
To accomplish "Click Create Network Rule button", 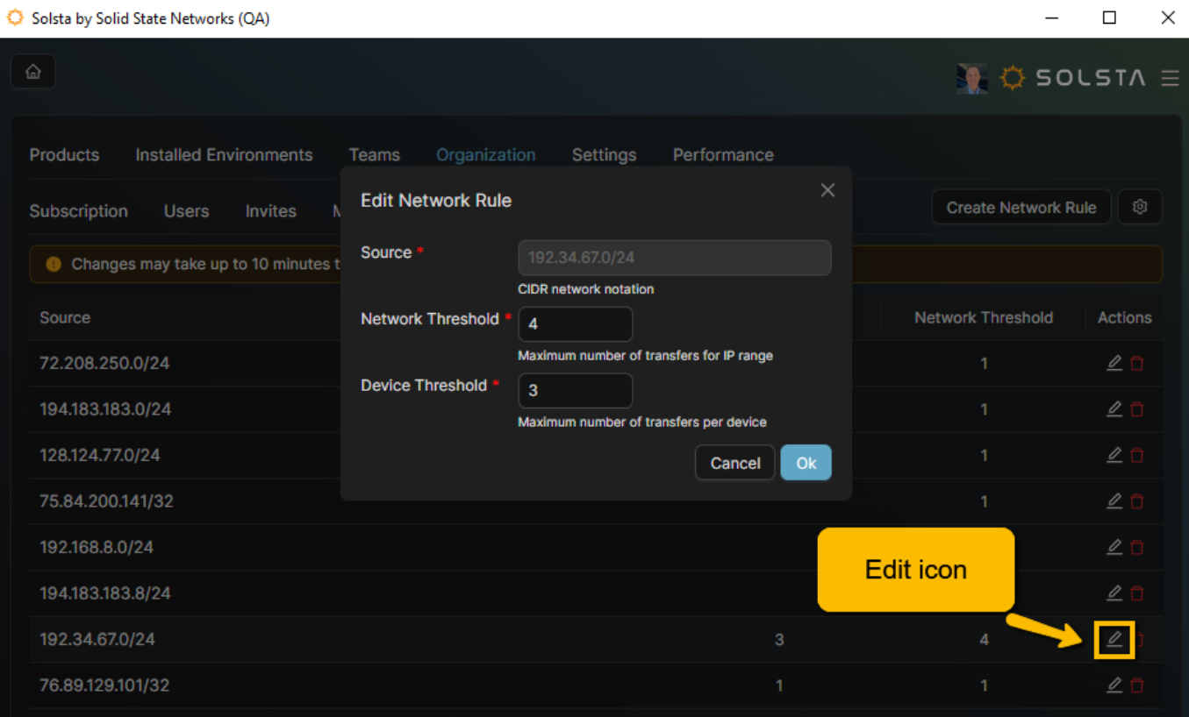I will [1021, 208].
